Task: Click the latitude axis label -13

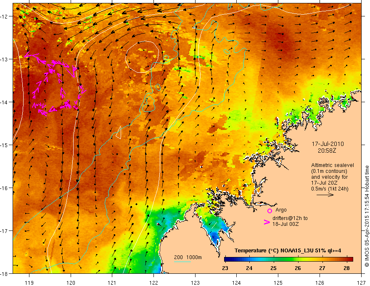Action: 4,59
